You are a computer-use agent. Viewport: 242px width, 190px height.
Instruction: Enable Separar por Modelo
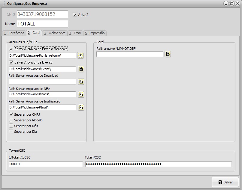click(11, 120)
